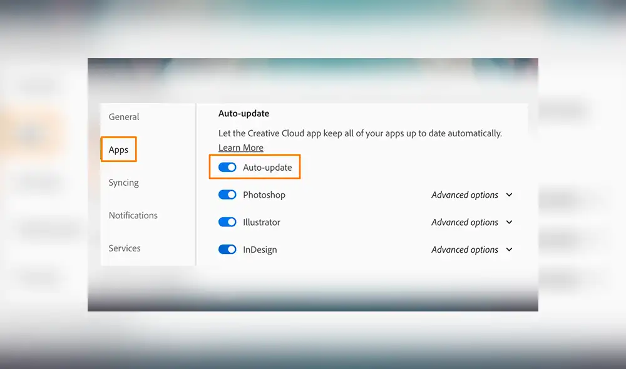The height and width of the screenshot is (369, 626).
Task: Switch to the Apps tab
Action: (118, 149)
